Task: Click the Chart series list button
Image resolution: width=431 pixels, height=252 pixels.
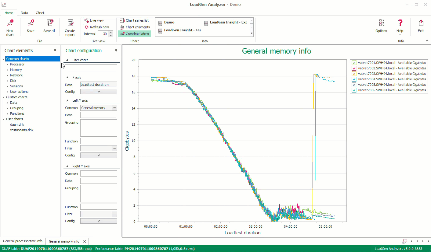Action: click(134, 20)
